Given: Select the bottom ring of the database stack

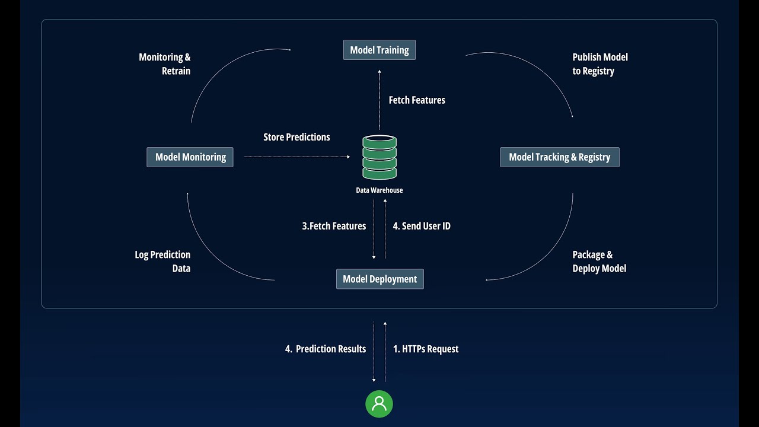Looking at the screenshot, I should click(379, 175).
